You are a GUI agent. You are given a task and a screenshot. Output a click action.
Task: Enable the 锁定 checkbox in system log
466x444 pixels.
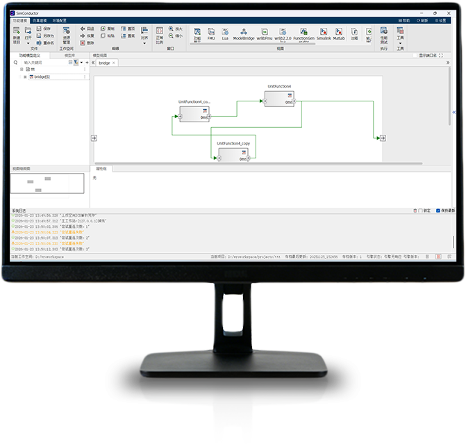click(421, 210)
